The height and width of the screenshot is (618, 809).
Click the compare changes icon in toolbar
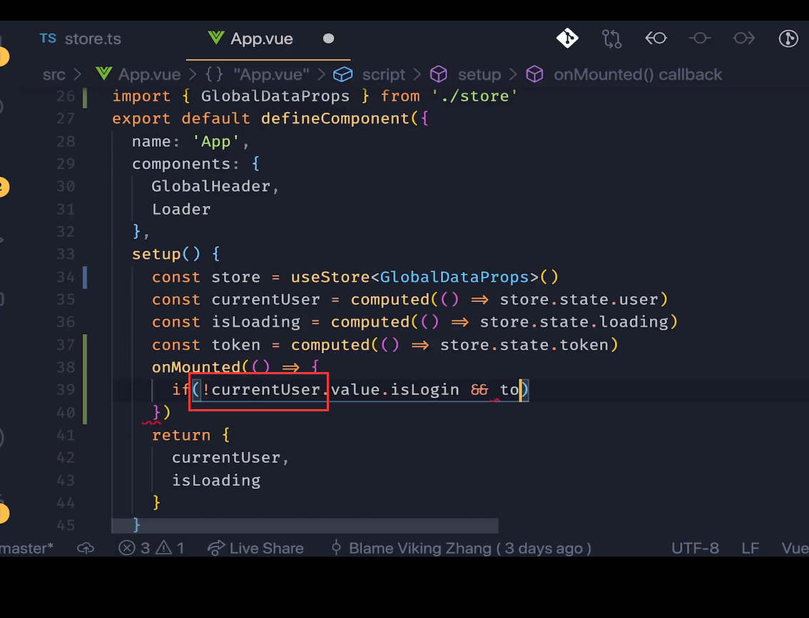(611, 38)
